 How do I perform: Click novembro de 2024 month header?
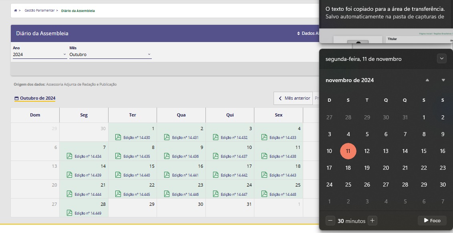click(350, 80)
